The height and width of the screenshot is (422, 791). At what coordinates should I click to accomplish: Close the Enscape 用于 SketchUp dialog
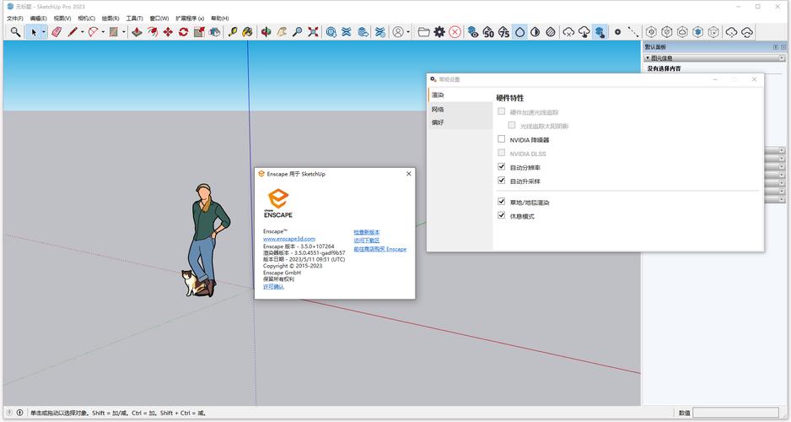[409, 174]
